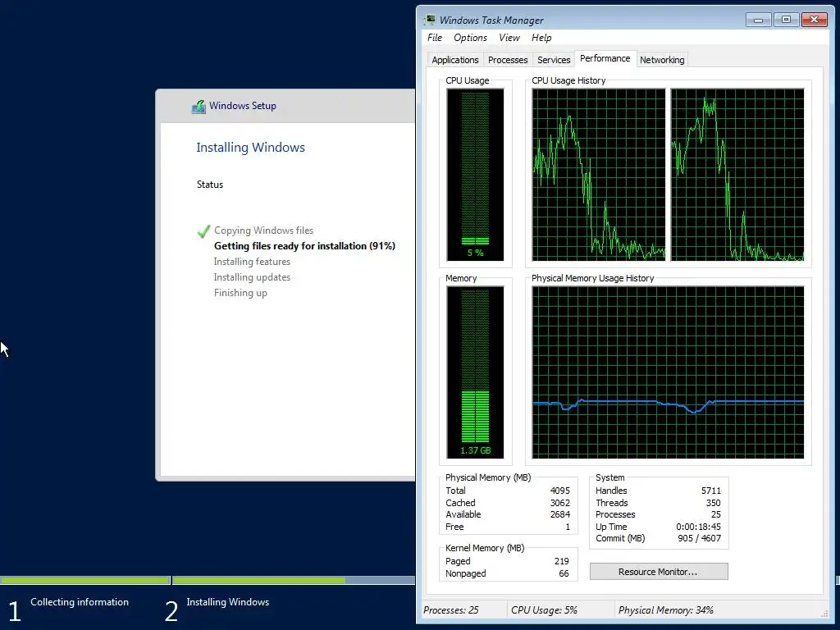Switch to the Networking tab

pyautogui.click(x=662, y=59)
